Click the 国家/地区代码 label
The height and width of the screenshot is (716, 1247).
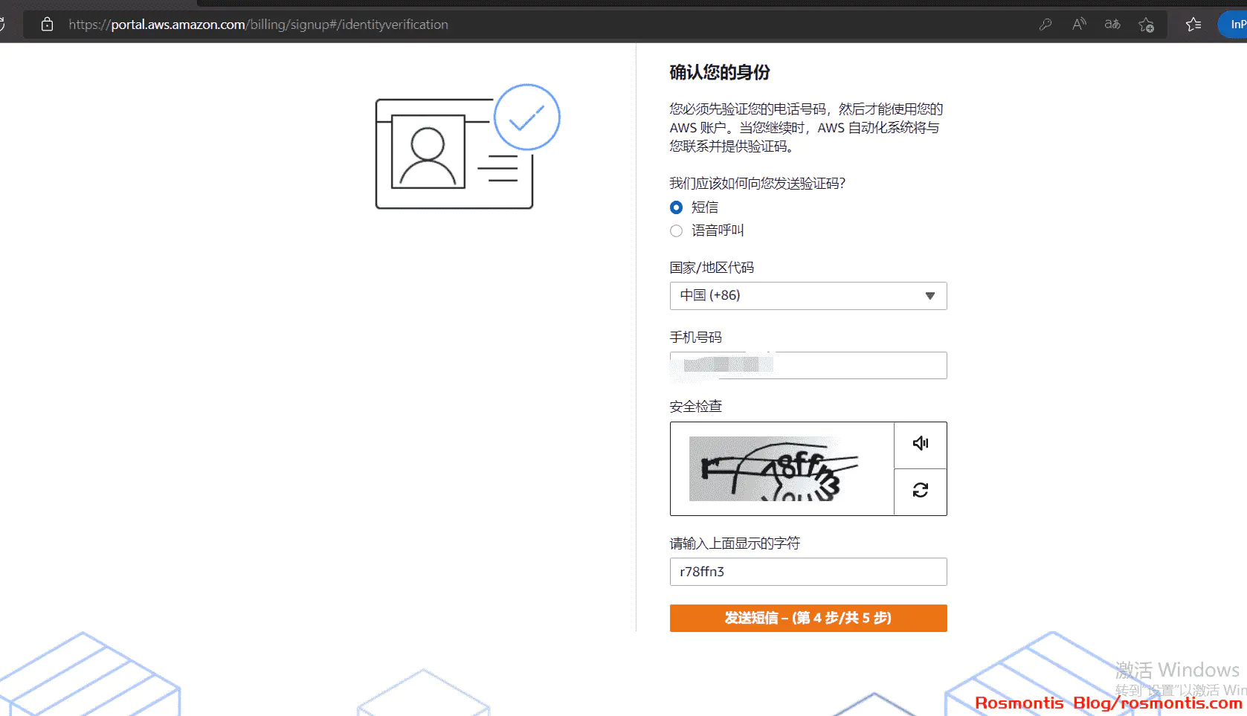pyautogui.click(x=712, y=268)
